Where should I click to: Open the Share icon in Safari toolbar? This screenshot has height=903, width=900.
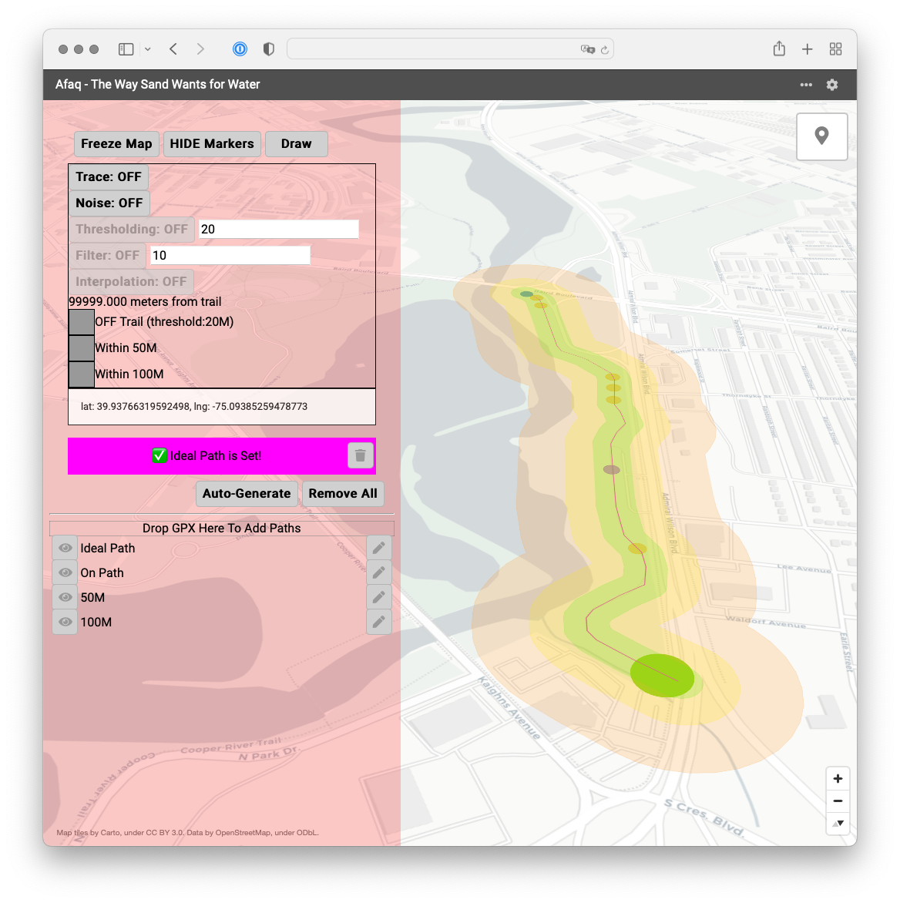tap(779, 49)
